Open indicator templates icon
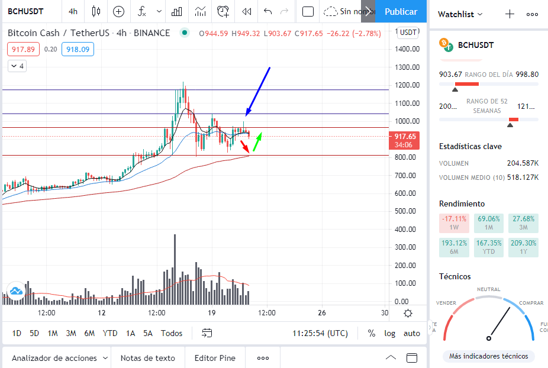 click(x=200, y=11)
